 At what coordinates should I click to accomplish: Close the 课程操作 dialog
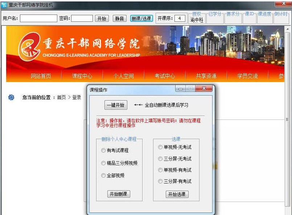[204, 89]
